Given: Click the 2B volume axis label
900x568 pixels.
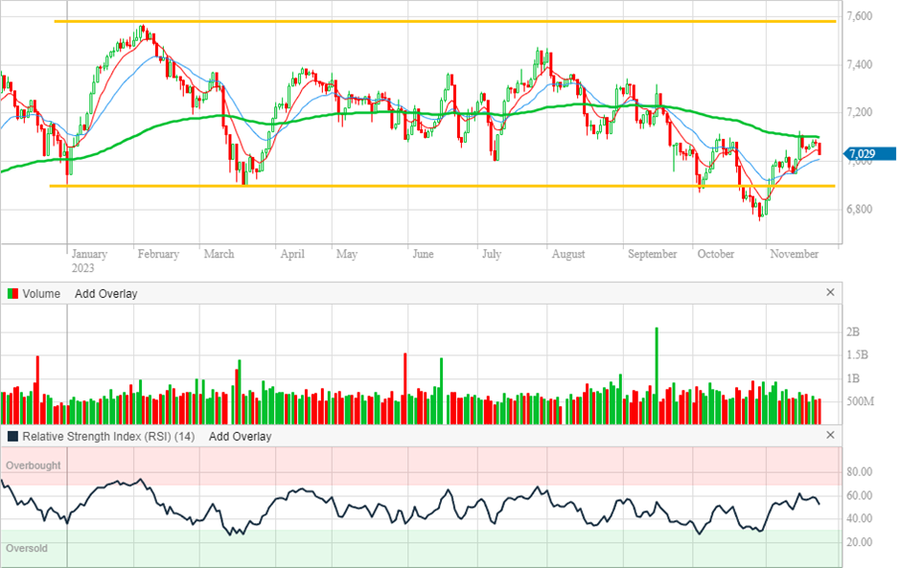Looking at the screenshot, I should pyautogui.click(x=853, y=332).
